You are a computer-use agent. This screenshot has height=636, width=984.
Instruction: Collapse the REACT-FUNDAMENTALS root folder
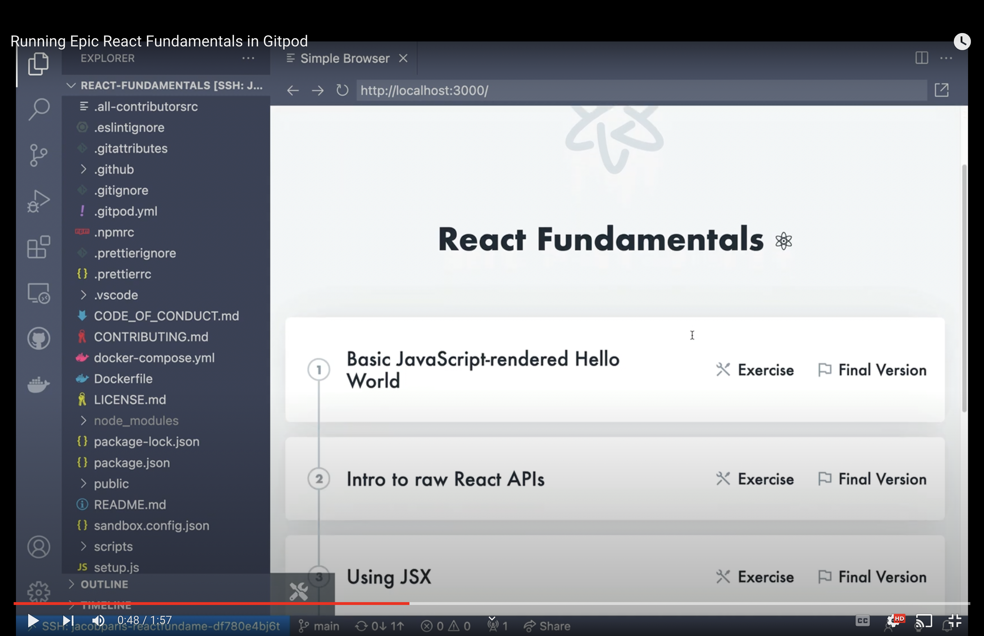[166, 85]
